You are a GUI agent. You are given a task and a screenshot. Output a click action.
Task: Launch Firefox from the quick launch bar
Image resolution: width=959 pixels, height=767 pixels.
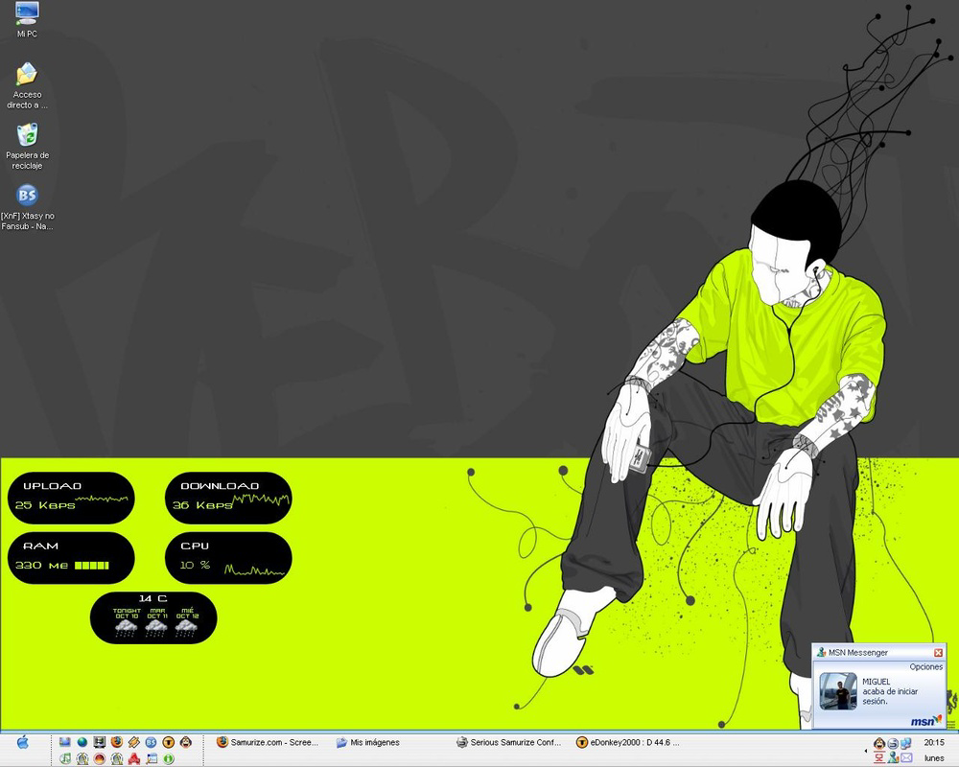(116, 741)
